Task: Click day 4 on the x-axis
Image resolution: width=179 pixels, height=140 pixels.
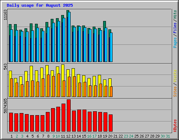Action: 27,136
